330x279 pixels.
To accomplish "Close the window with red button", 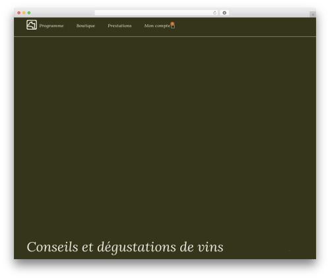I will click(19, 13).
